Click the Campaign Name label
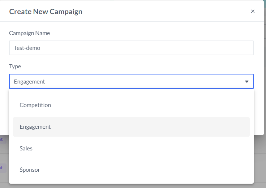 (x=30, y=33)
